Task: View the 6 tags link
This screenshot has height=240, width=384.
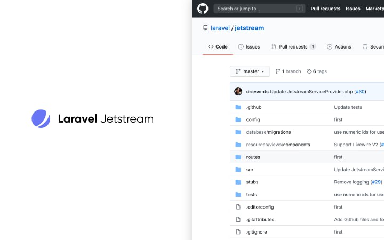Action: coord(317,71)
